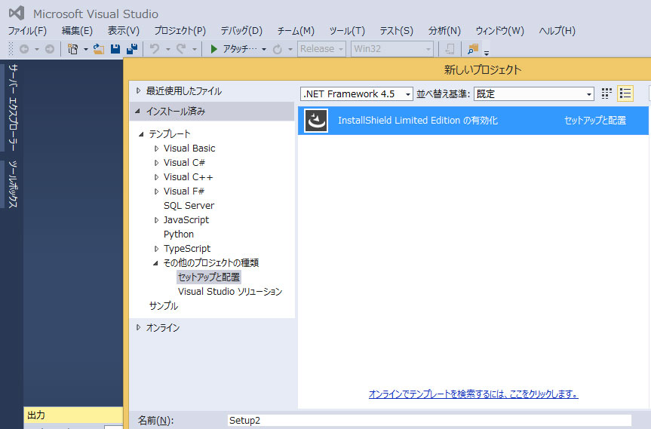Expand 最近使用したファイル section
The height and width of the screenshot is (429, 651).
(x=139, y=90)
